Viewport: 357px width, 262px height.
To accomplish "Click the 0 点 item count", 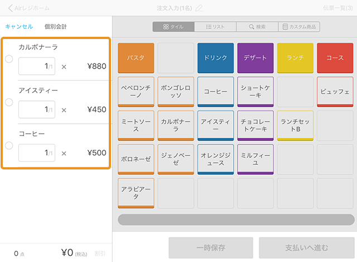I will pyautogui.click(x=19, y=254).
